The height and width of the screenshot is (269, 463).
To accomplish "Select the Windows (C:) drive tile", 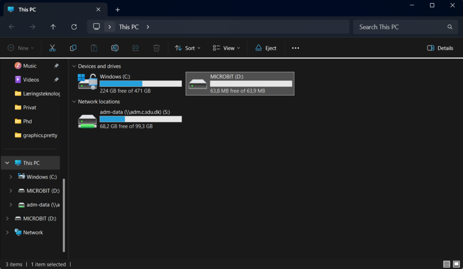I will point(129,84).
